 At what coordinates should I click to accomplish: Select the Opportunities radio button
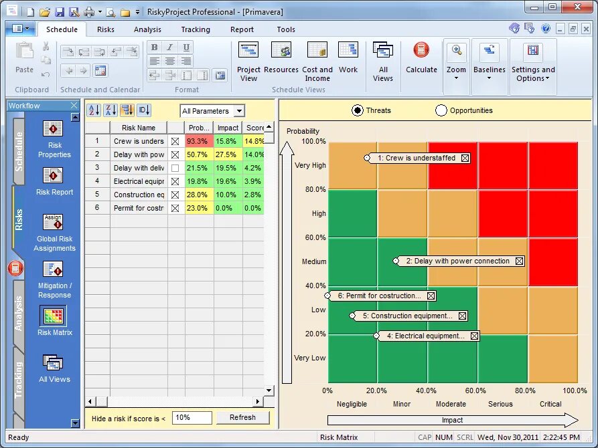[x=441, y=110]
